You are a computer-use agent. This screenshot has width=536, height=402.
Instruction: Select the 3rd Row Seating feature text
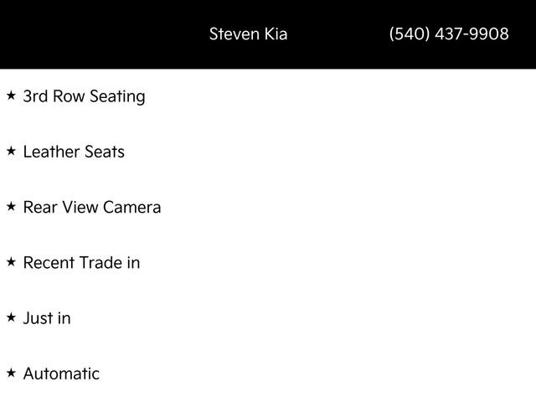click(84, 96)
